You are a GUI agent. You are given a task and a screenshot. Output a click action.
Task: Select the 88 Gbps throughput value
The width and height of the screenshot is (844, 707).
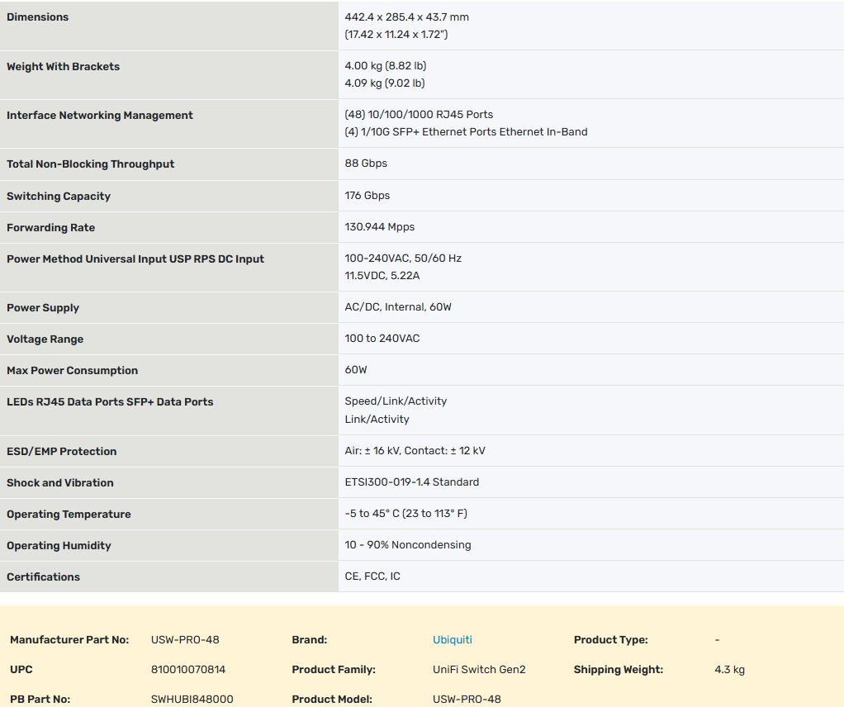pyautogui.click(x=366, y=164)
